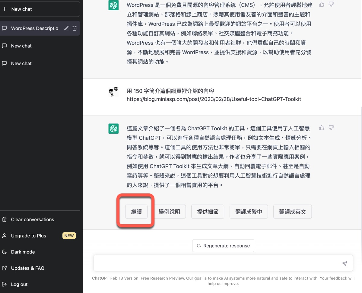Viewport: 362px width, 293px height.
Task: Thumbs down the WordPress description response
Action: (331, 4)
